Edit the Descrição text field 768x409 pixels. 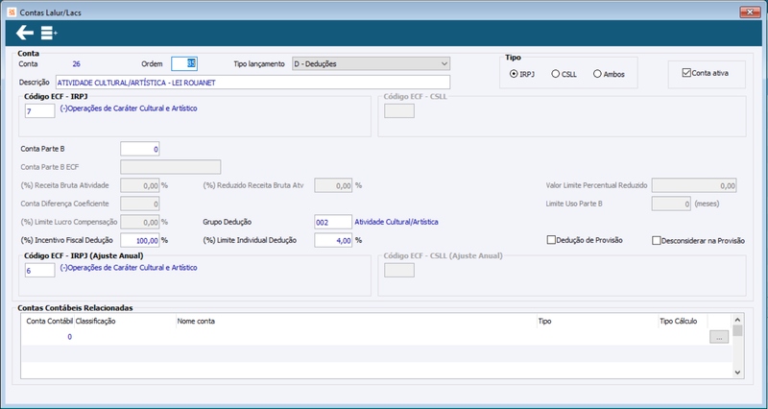252,83
